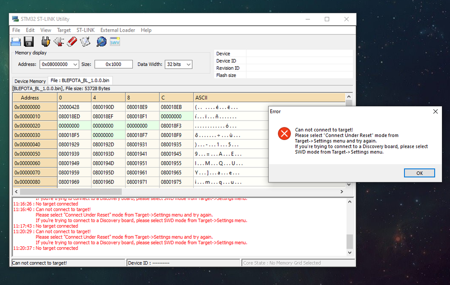450x285 pixels.
Task: Open the firmware update tool icon
Action: 101,42
